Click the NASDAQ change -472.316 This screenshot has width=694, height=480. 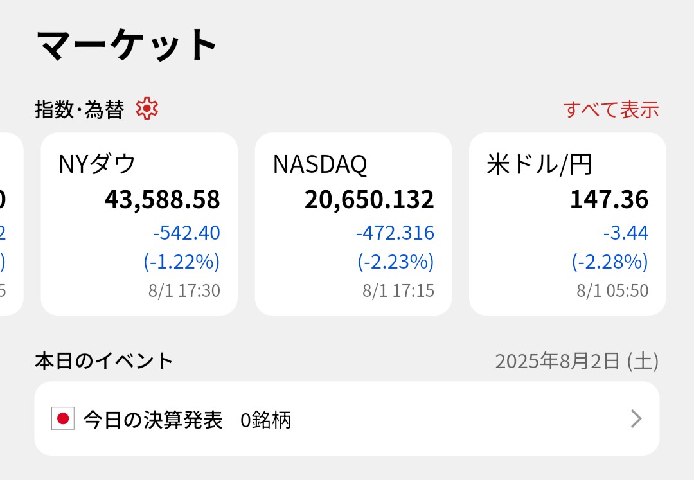click(x=395, y=233)
